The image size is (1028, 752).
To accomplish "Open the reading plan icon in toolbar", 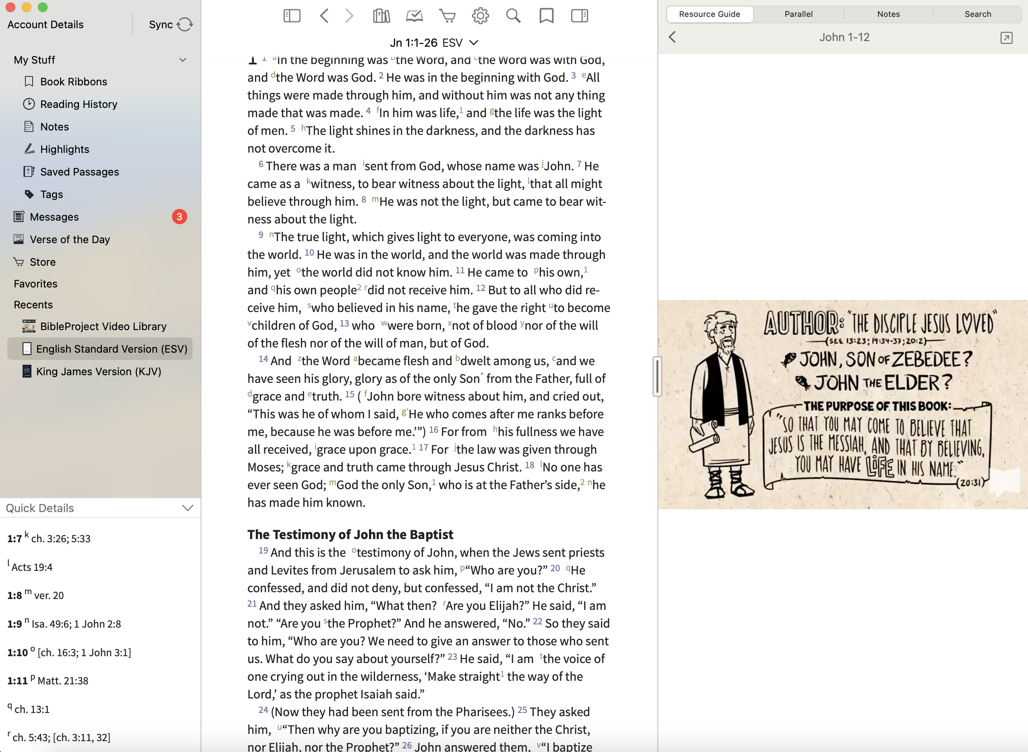I will 414,16.
